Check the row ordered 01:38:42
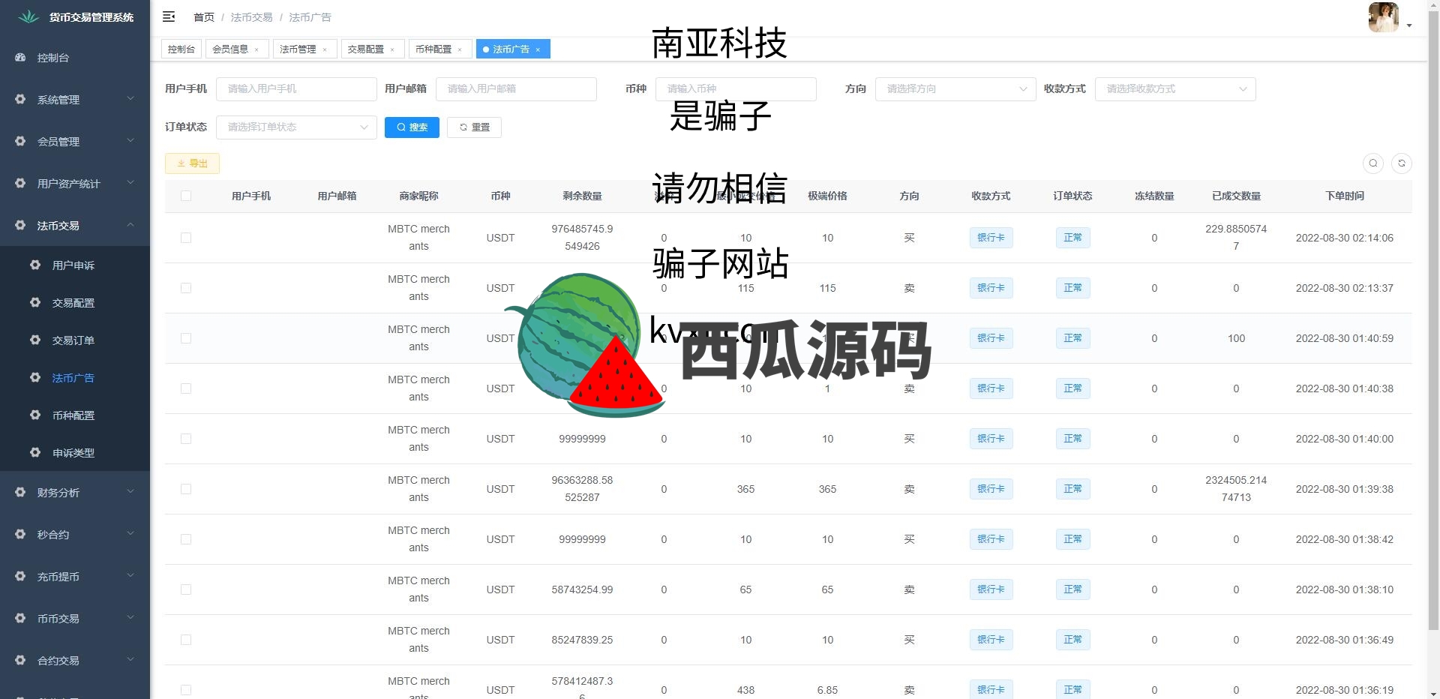1440x699 pixels. [x=186, y=539]
